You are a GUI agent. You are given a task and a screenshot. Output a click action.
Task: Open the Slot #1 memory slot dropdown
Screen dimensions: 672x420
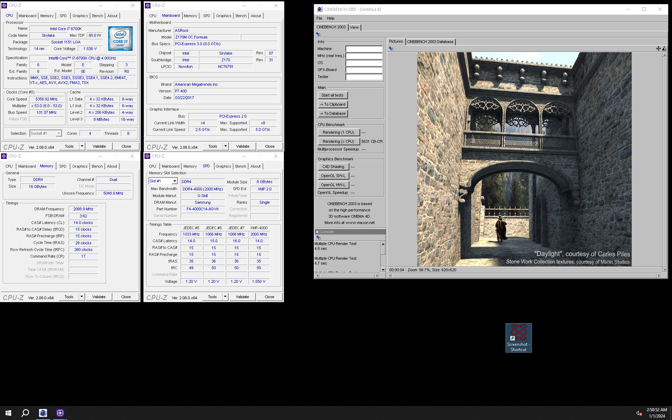click(x=174, y=181)
